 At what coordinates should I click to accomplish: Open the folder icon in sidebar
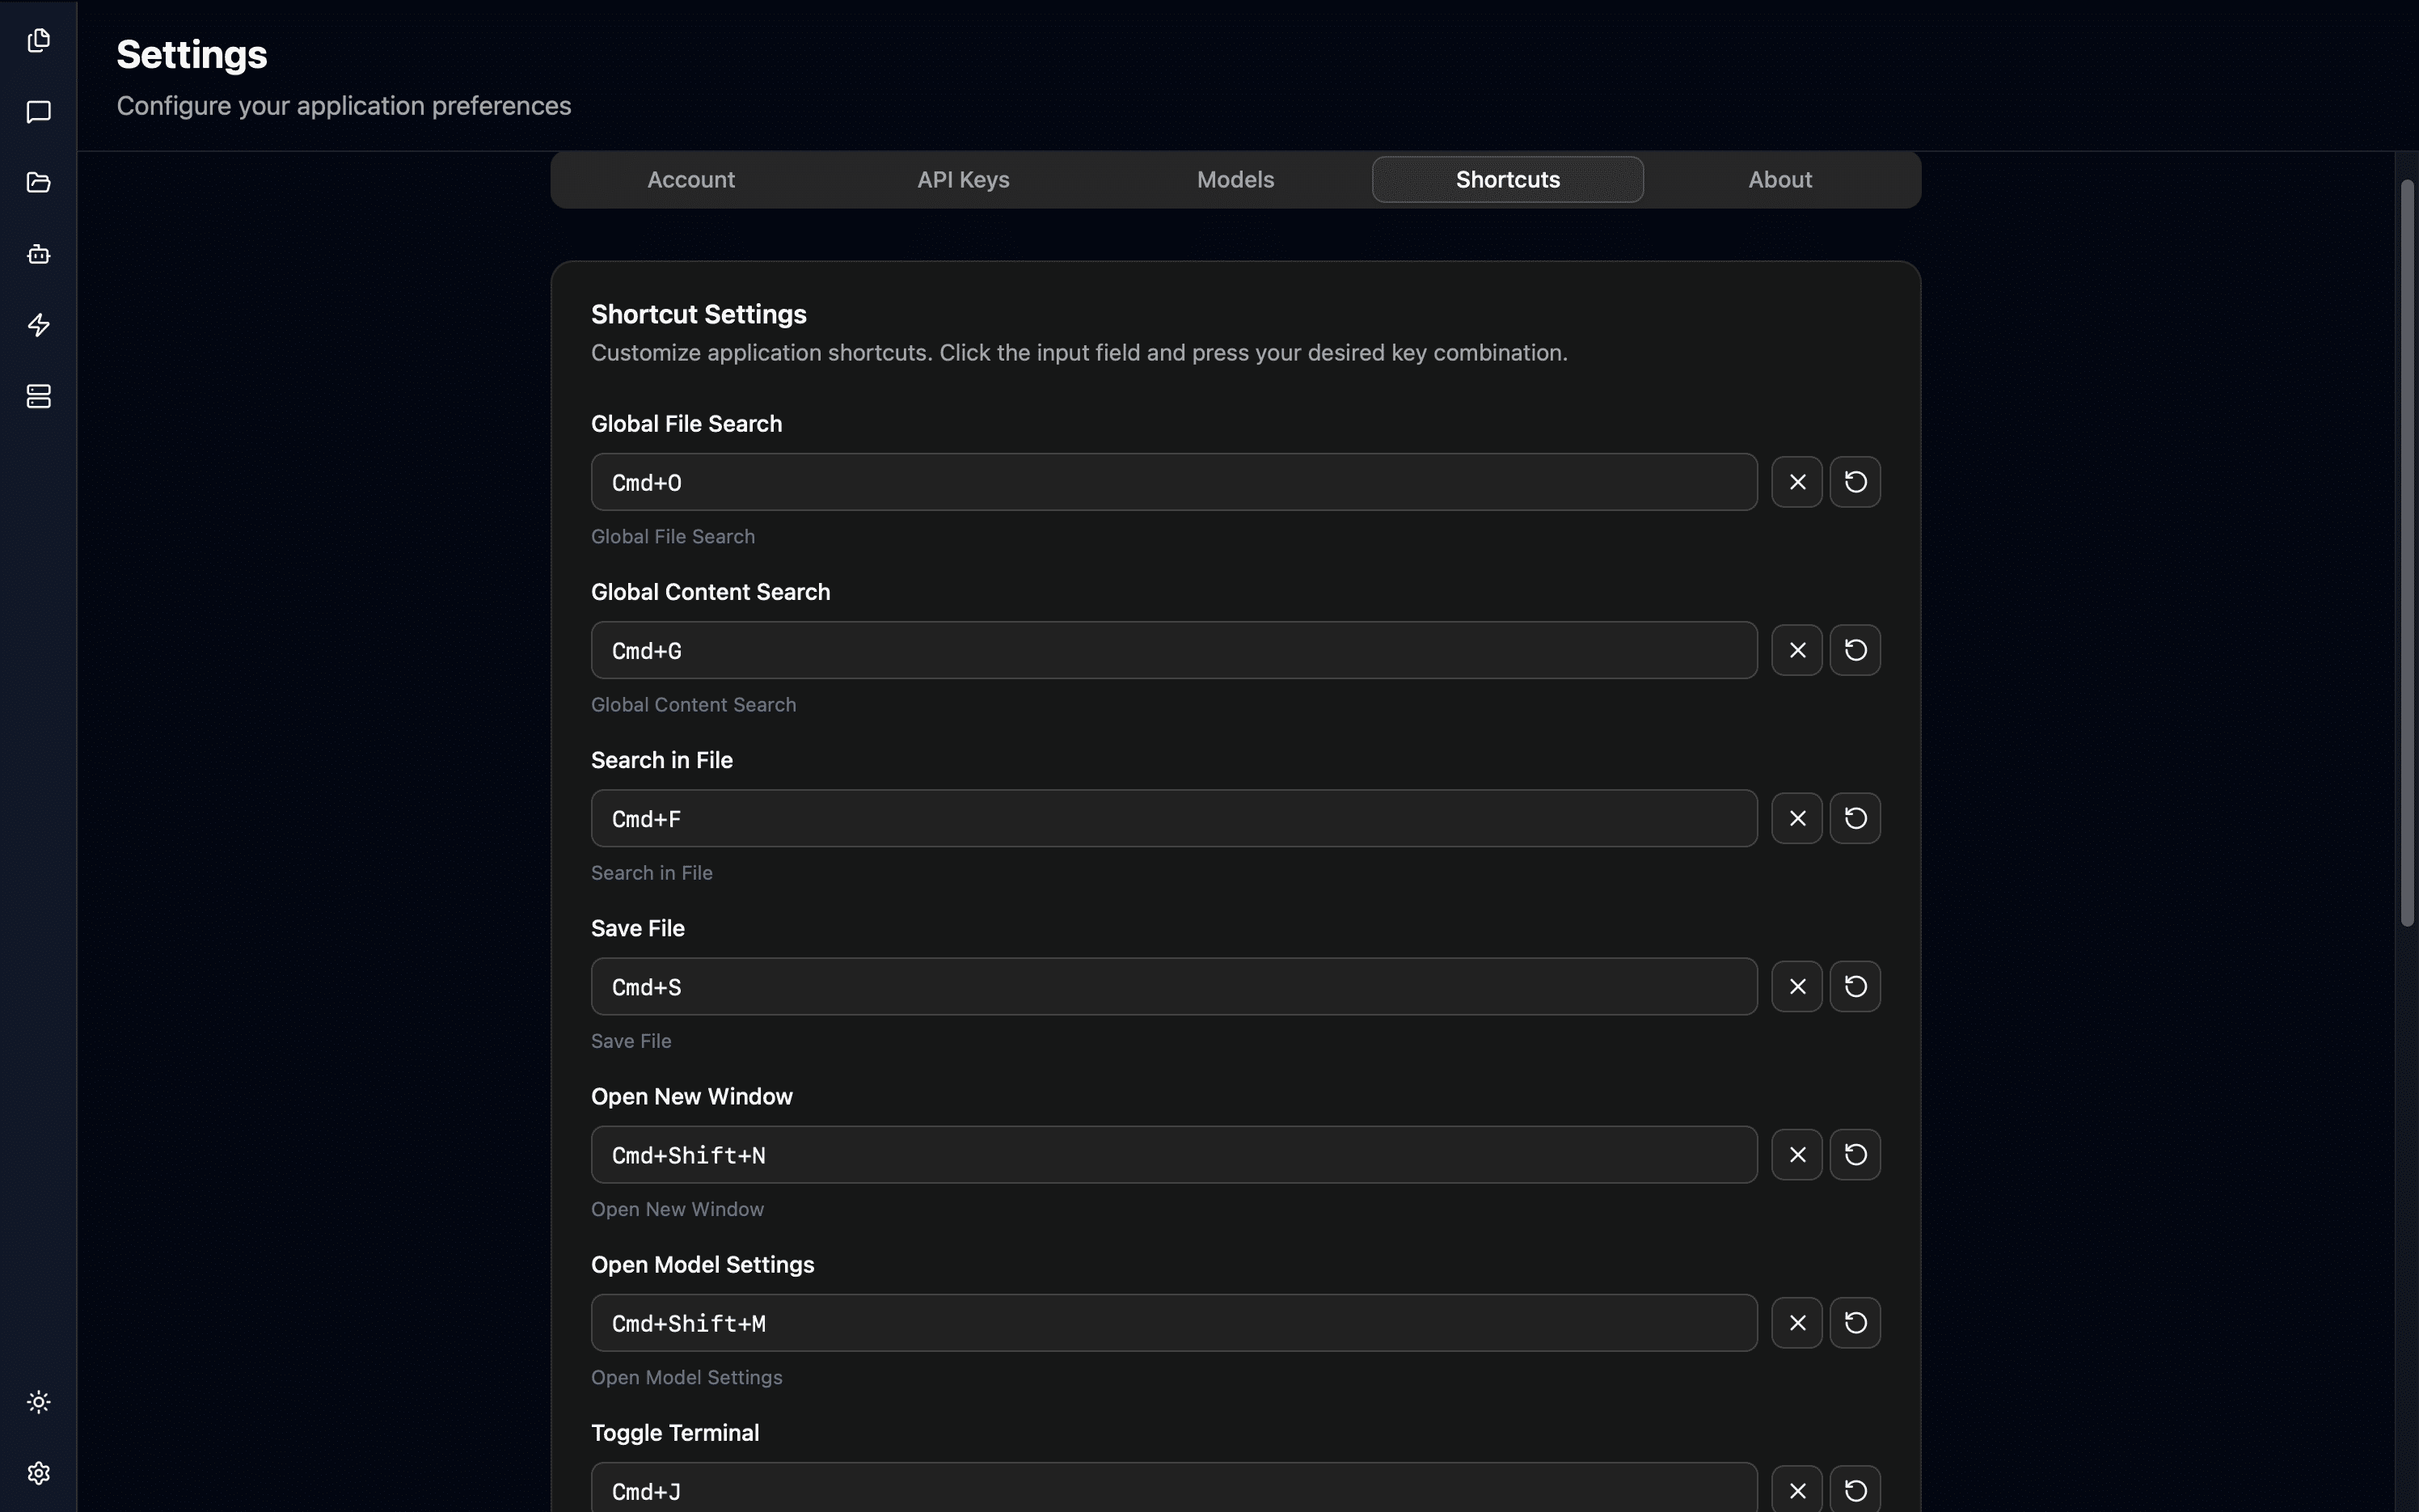38,182
